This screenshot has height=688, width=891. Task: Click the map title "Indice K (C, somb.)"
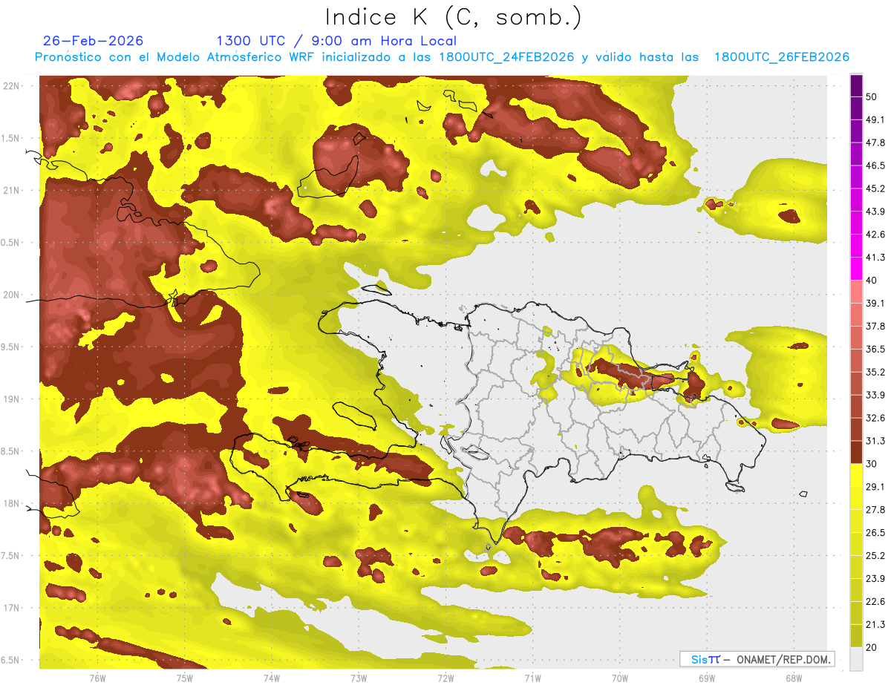coord(454,17)
